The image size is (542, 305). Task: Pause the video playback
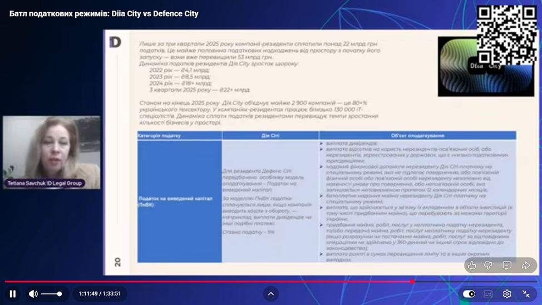click(x=13, y=294)
